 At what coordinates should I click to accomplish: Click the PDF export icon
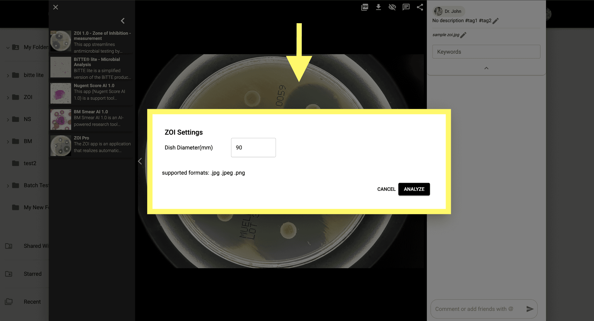(364, 7)
